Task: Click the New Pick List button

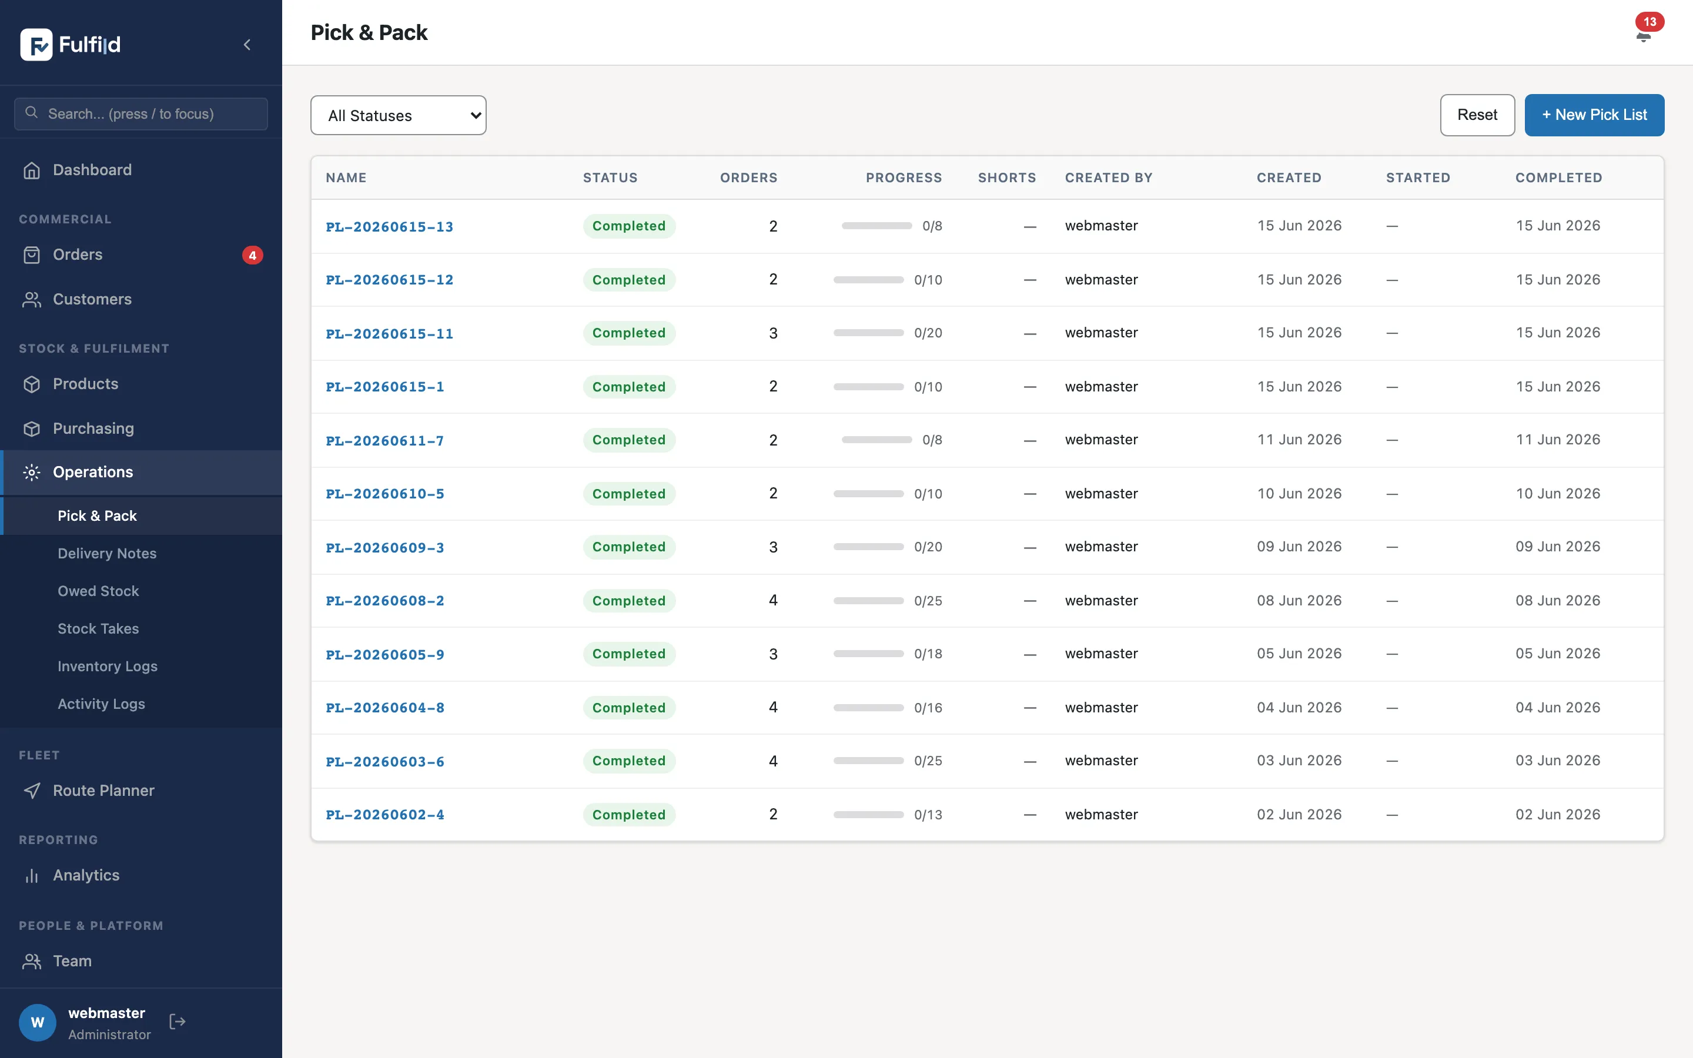Action: point(1594,115)
